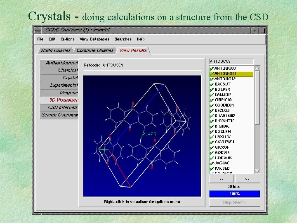Click the previous hit << button
The width and height of the screenshot is (297, 223).
click(x=221, y=179)
